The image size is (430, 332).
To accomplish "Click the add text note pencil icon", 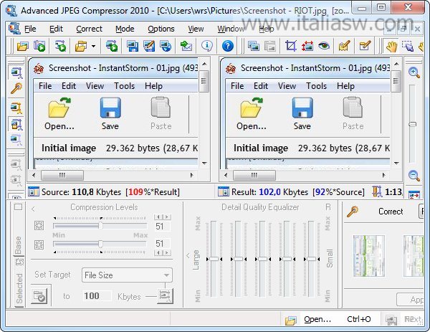I will (x=365, y=46).
